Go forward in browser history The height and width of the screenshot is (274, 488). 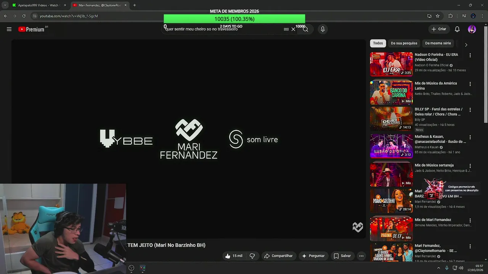(x=14, y=16)
